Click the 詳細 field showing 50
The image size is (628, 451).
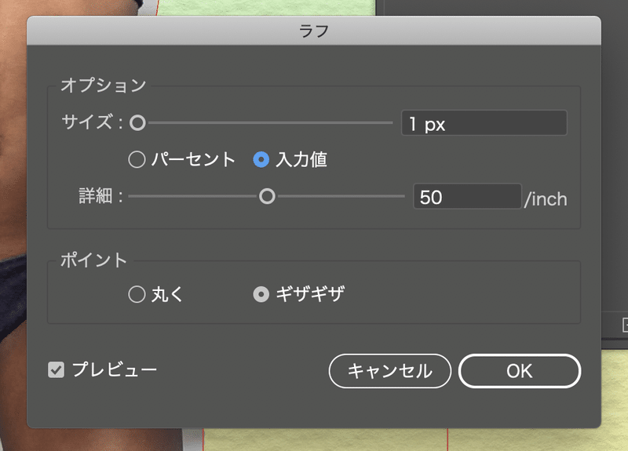pos(467,197)
